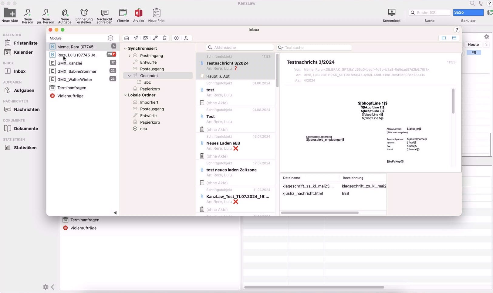The image size is (493, 293).
Task: Select the GMX_Kanzlei account
Action: (83, 63)
